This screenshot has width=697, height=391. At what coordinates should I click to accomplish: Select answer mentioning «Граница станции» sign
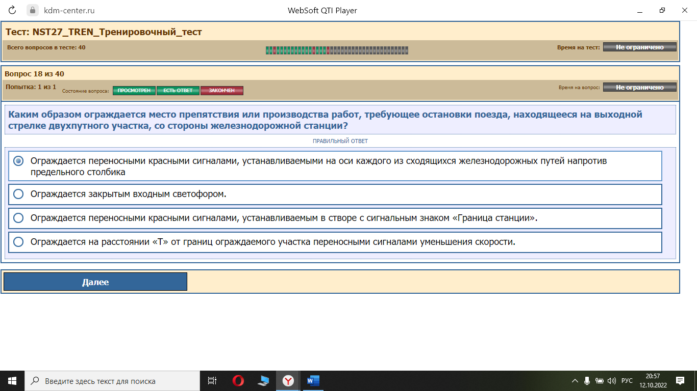(x=335, y=218)
